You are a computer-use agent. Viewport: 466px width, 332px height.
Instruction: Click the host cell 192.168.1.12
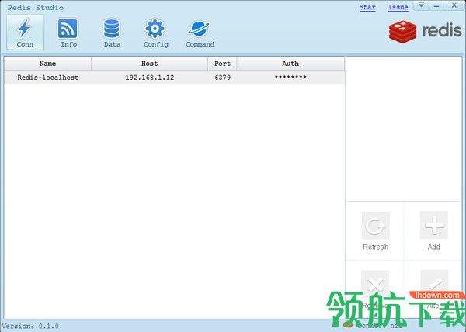click(x=149, y=78)
